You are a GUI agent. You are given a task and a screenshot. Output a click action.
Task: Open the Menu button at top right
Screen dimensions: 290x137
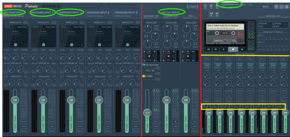265,7
